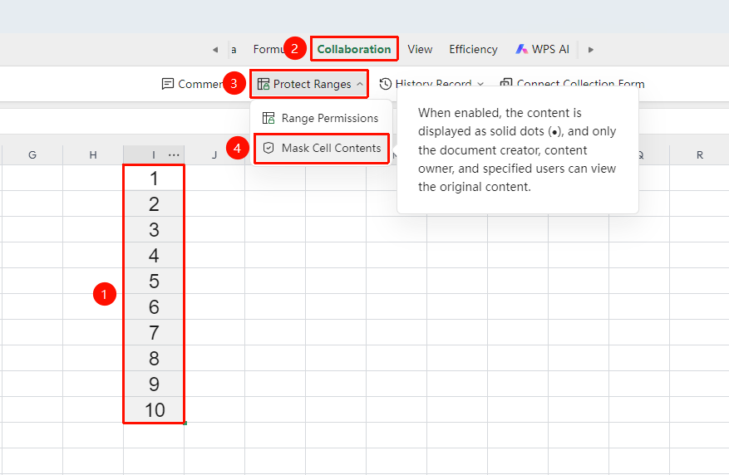Click the Range Permissions table icon
This screenshot has width=729, height=475.
(x=268, y=119)
